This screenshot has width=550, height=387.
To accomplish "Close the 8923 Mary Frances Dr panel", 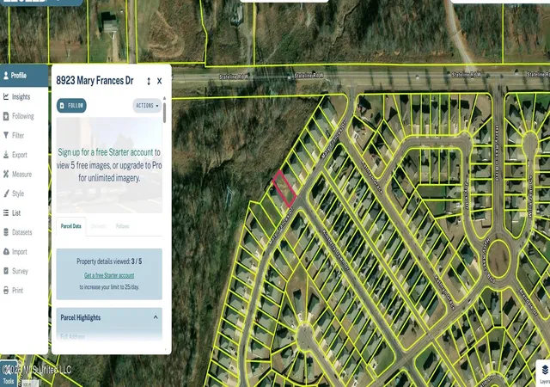I will pyautogui.click(x=159, y=81).
